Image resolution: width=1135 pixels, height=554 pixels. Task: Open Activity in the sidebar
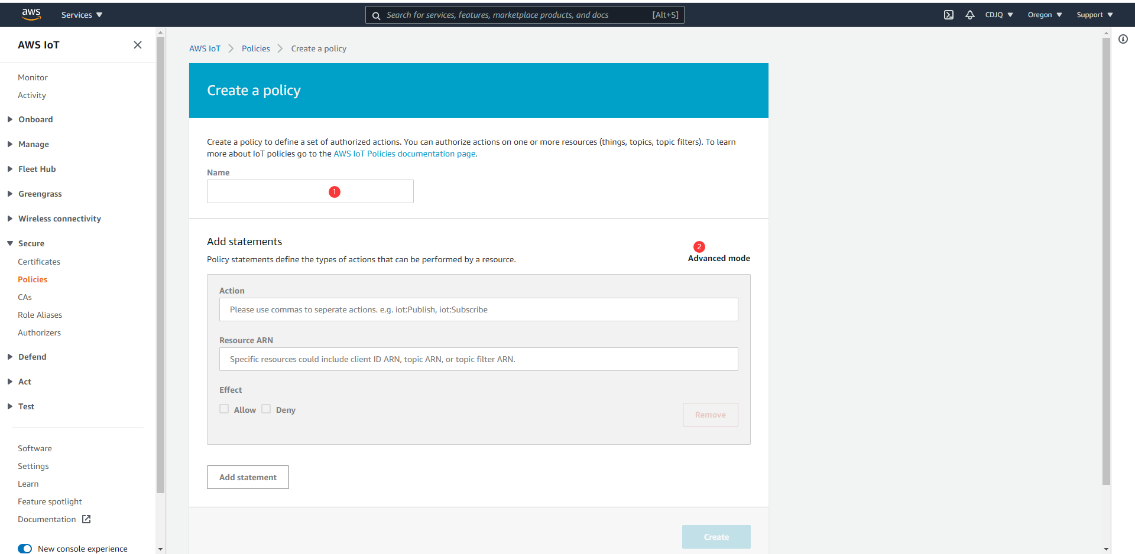point(32,95)
